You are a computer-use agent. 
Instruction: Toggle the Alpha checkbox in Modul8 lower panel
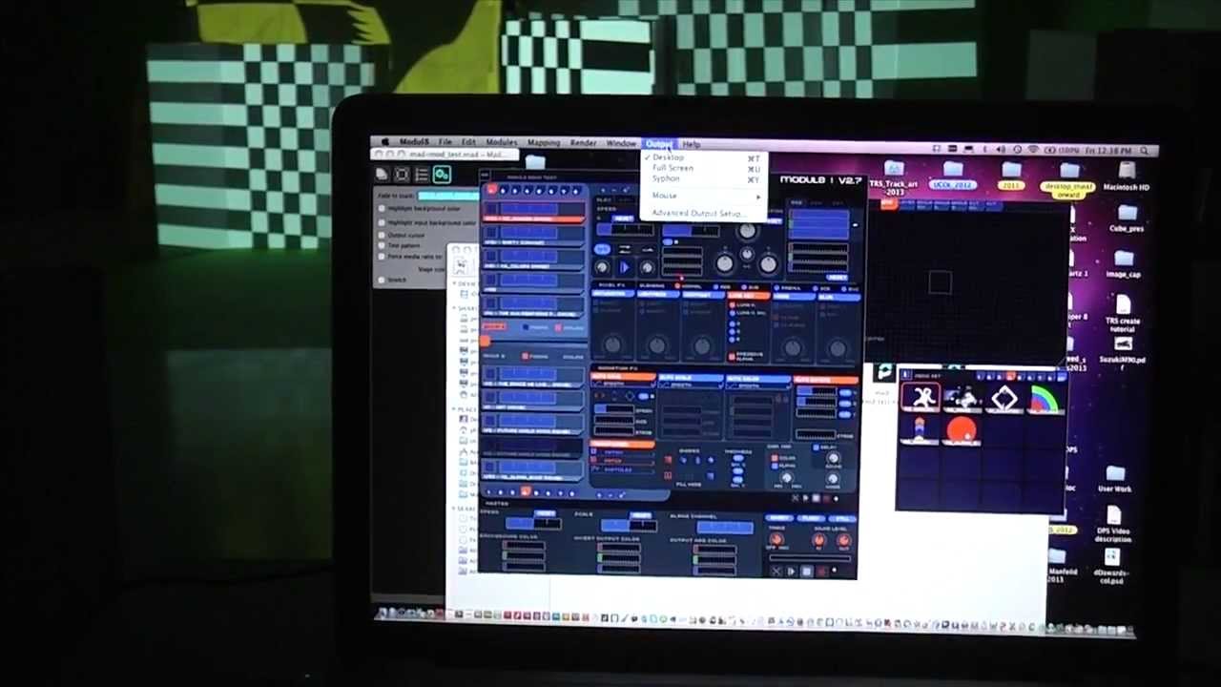(776, 466)
